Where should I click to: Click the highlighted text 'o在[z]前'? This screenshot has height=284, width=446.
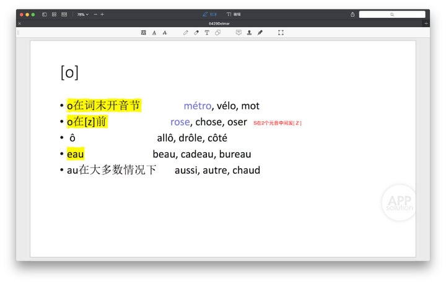pyautogui.click(x=87, y=121)
